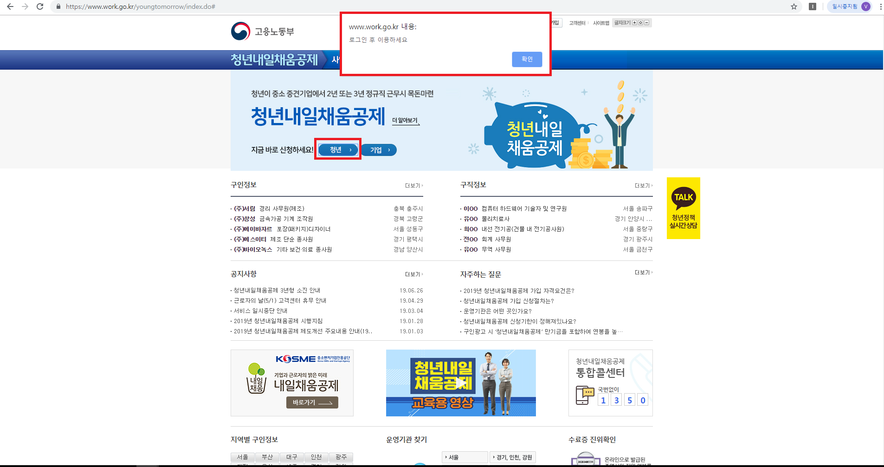Open the notice 제도개선 주요내용 안내
The image size is (884, 467).
click(x=303, y=331)
